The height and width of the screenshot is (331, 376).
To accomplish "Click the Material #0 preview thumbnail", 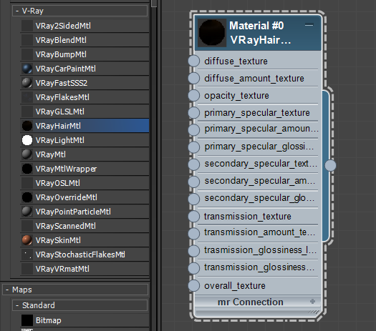I will coord(212,33).
